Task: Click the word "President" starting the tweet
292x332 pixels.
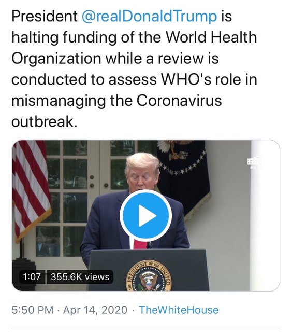Action: (x=45, y=16)
